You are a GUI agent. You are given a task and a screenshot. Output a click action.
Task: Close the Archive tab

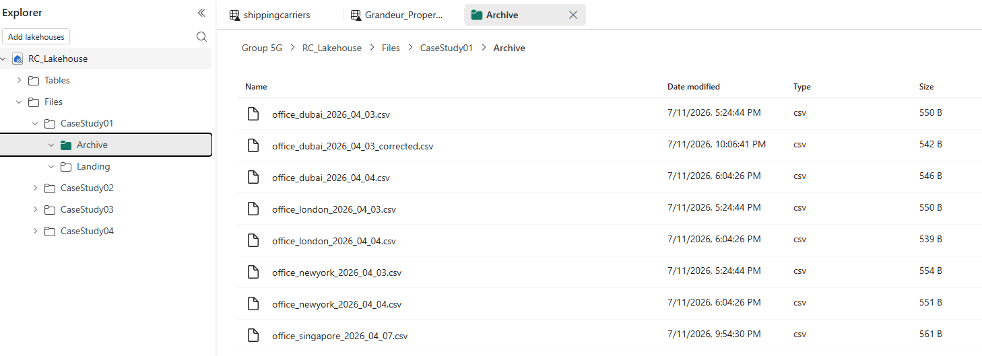(x=573, y=15)
